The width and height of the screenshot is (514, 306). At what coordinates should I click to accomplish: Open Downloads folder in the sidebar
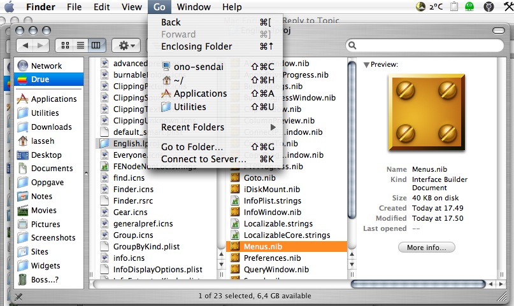(48, 127)
